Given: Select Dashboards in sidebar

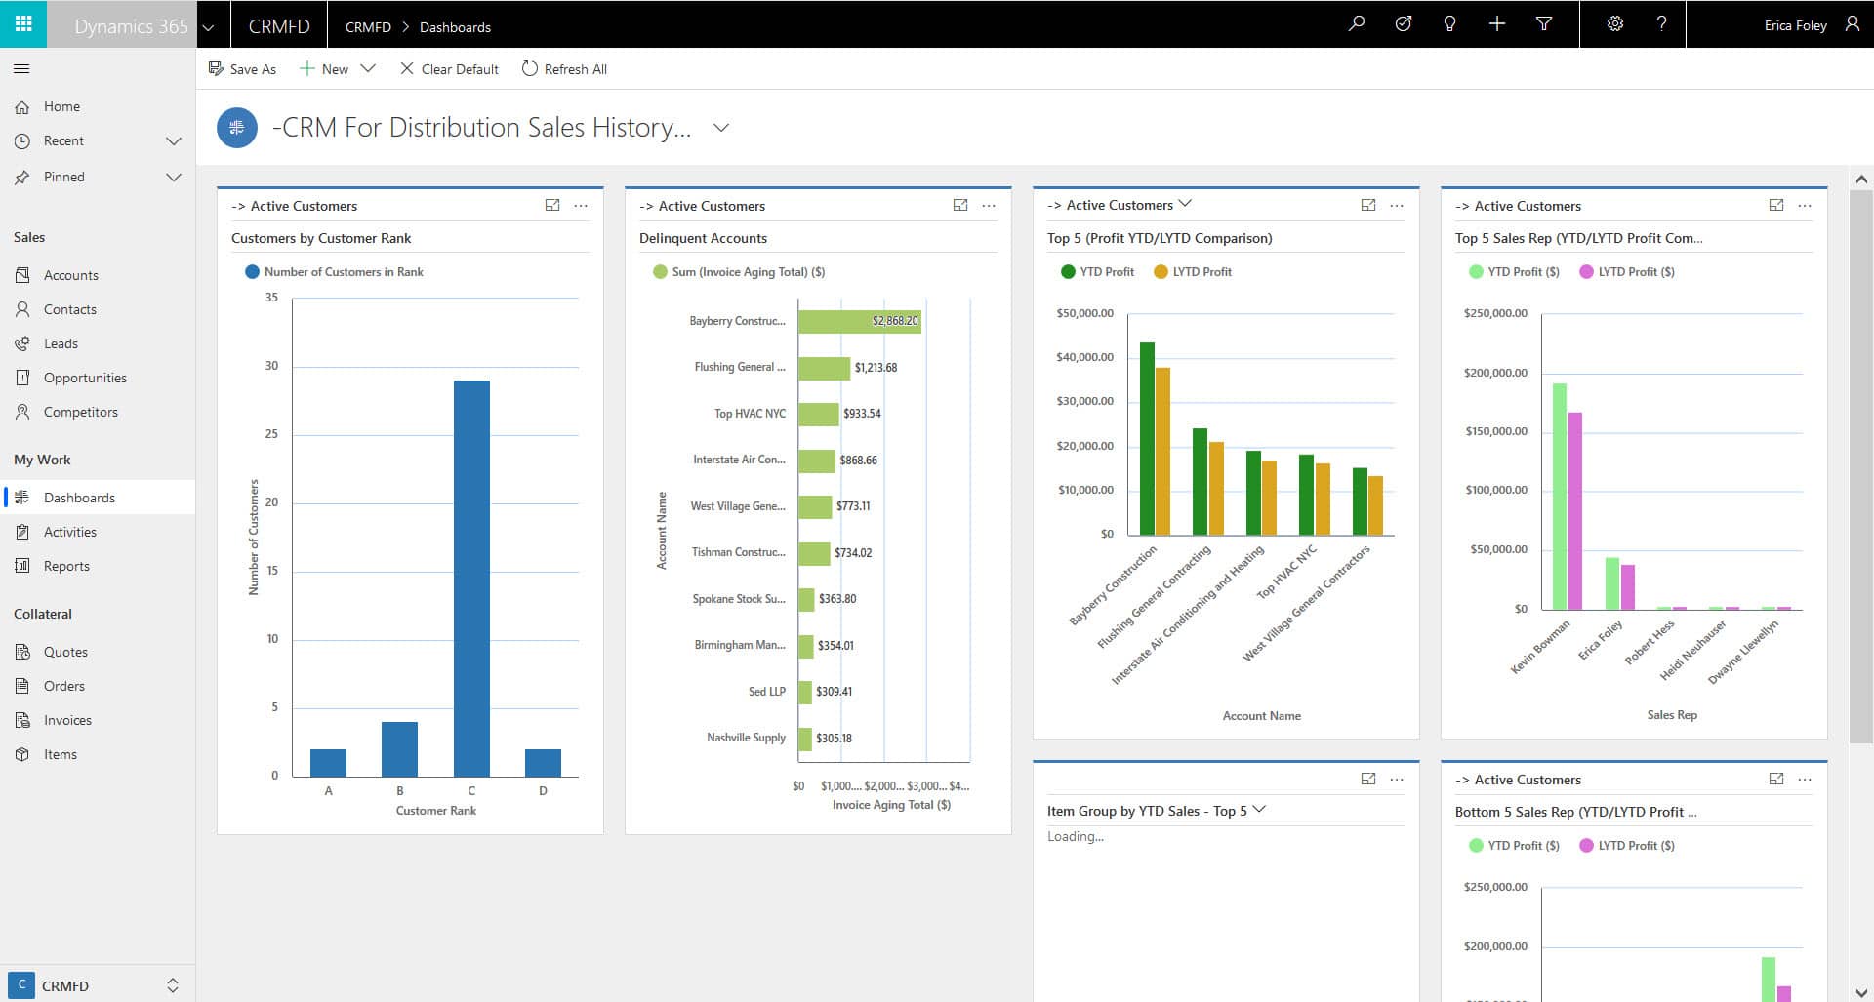Looking at the screenshot, I should 98,498.
